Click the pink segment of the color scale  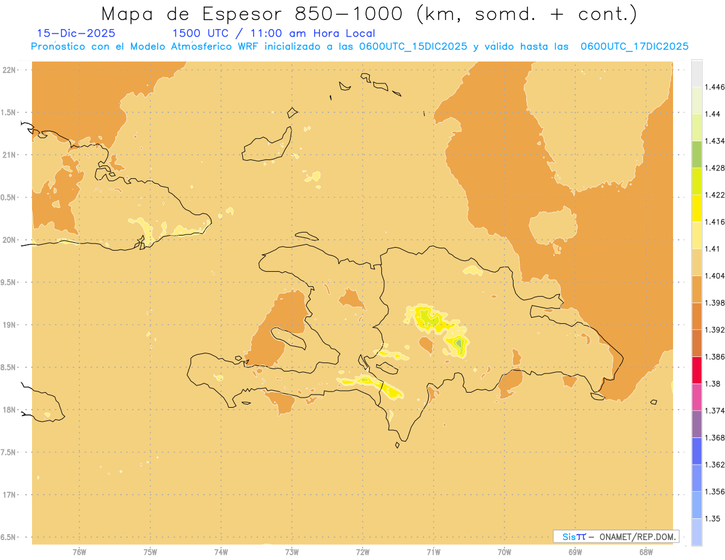(697, 397)
